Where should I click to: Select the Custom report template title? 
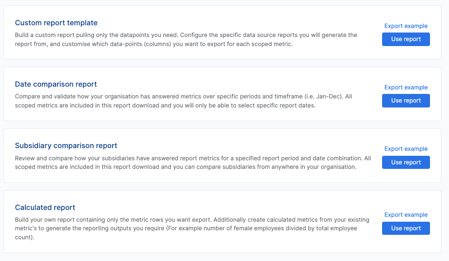point(56,23)
